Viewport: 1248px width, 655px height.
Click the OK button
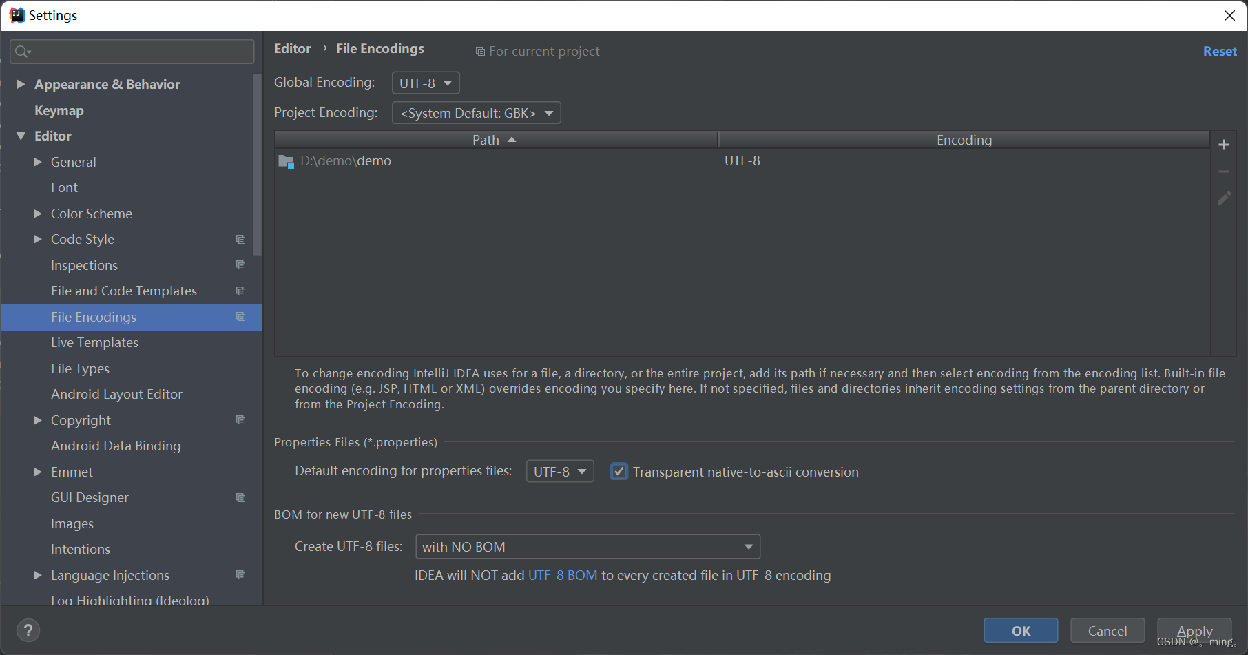pyautogui.click(x=1021, y=630)
